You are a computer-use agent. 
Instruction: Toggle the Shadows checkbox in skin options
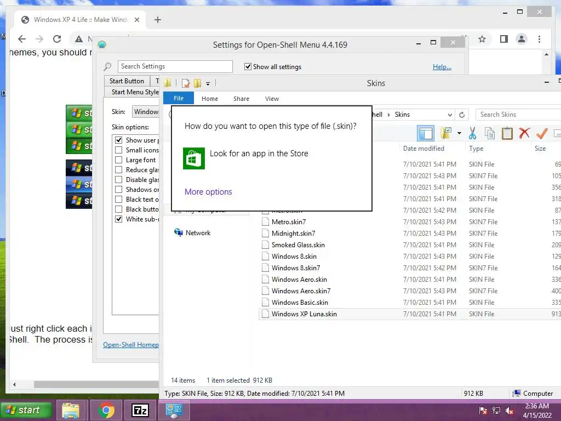pyautogui.click(x=119, y=189)
